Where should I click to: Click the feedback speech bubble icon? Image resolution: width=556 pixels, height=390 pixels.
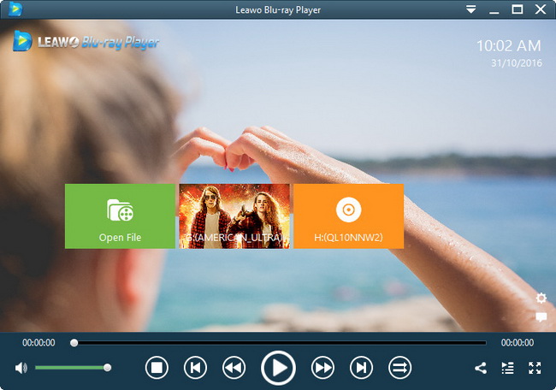point(541,317)
